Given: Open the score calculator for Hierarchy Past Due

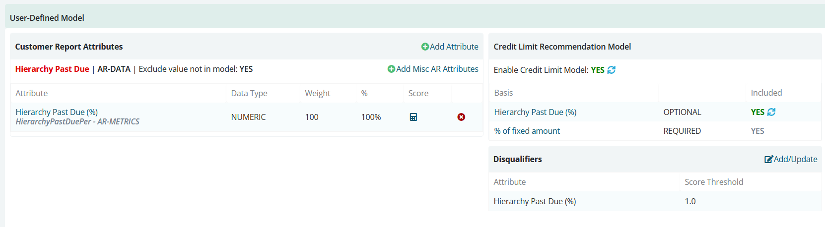Looking at the screenshot, I should (413, 117).
